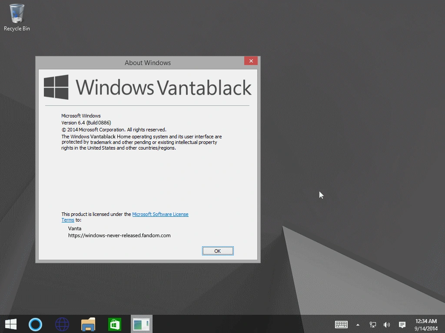The image size is (445, 333).
Task: Open the volume speaker tray icon
Action: pyautogui.click(x=386, y=325)
